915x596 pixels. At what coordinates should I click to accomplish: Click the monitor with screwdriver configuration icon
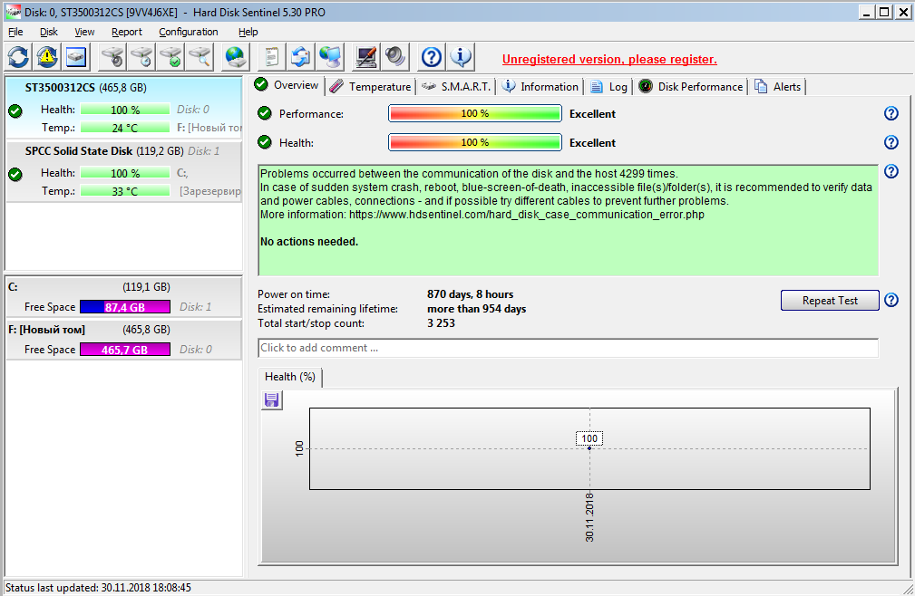pyautogui.click(x=365, y=57)
